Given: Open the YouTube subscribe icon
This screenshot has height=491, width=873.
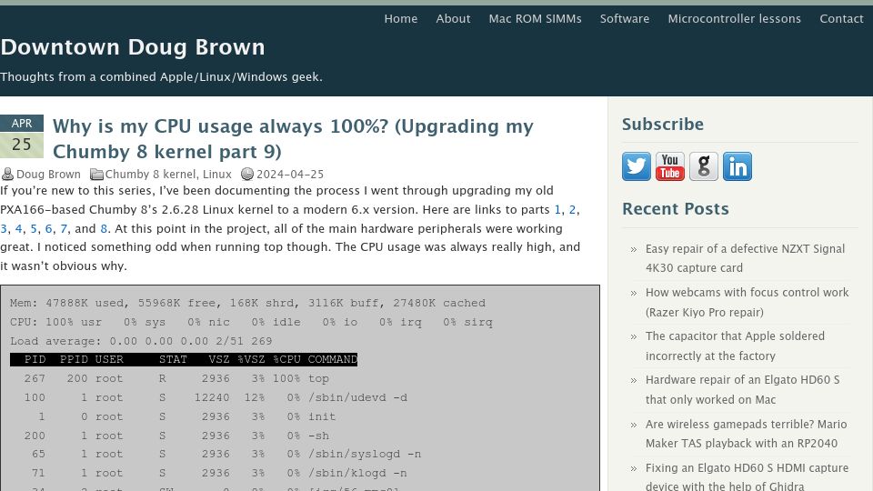Looking at the screenshot, I should point(670,166).
